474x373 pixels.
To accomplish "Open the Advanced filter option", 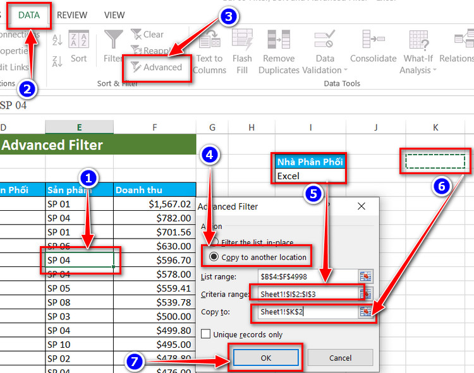I will [157, 68].
